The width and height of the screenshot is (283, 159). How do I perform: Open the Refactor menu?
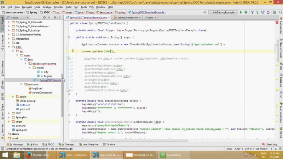[x=59, y=7]
